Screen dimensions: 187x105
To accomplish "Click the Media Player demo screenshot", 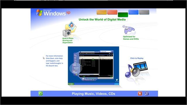I will (x=93, y=66).
